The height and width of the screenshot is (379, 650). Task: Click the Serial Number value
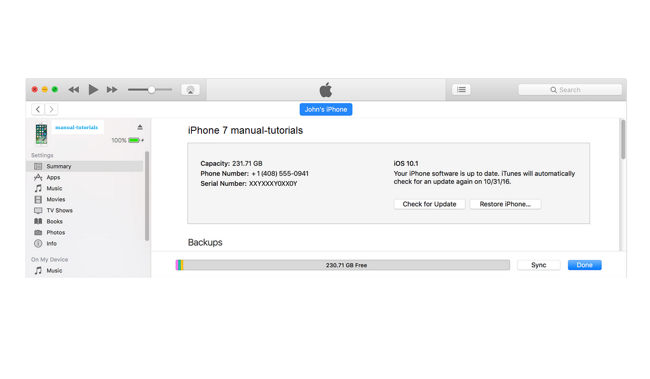click(x=273, y=183)
